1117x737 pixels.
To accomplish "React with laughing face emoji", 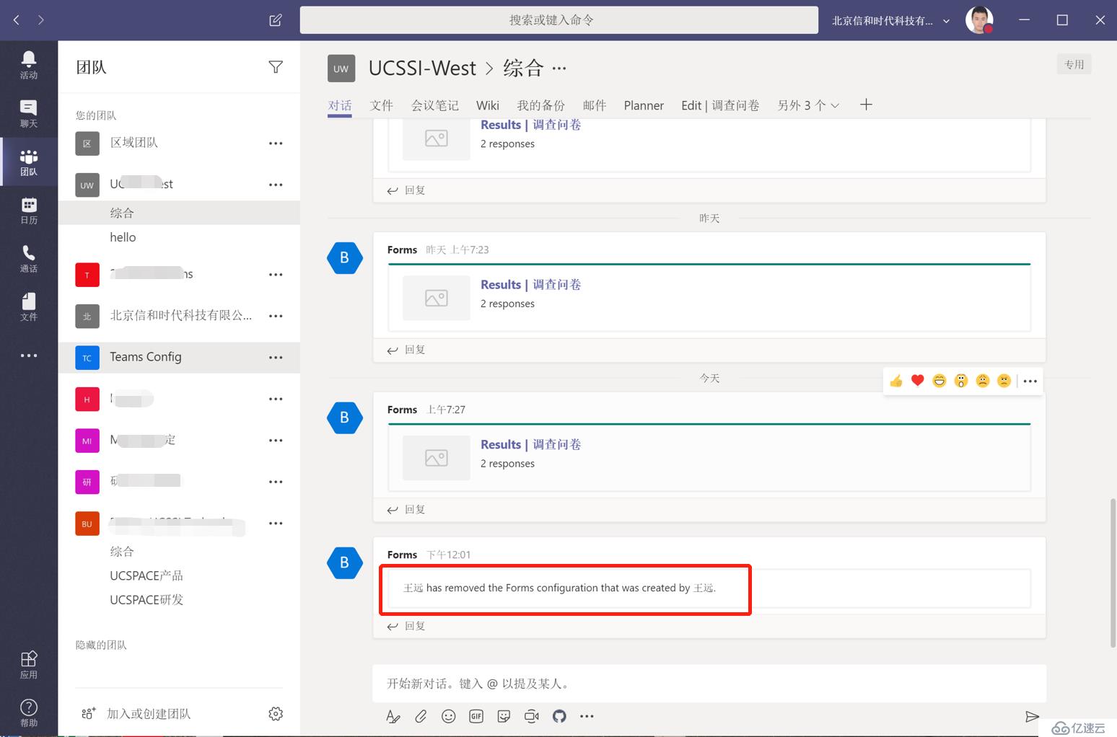I will pos(939,381).
